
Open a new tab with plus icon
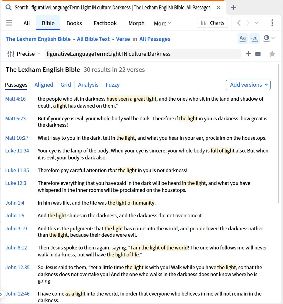[x=234, y=8]
